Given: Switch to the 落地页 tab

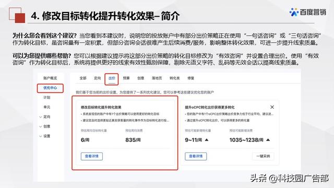Looking at the screenshot, I should 157,78.
